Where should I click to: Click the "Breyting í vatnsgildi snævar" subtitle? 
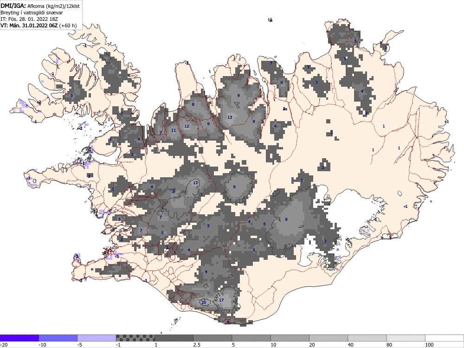[x=32, y=13]
